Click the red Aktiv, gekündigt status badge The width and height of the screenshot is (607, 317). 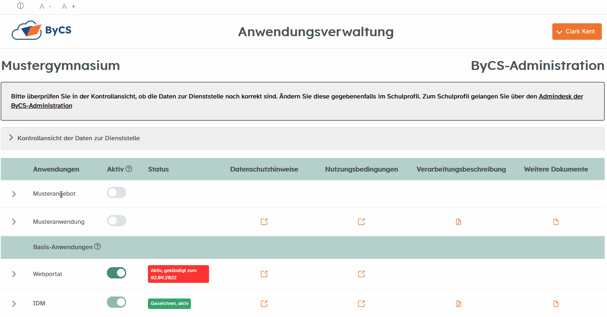point(178,274)
